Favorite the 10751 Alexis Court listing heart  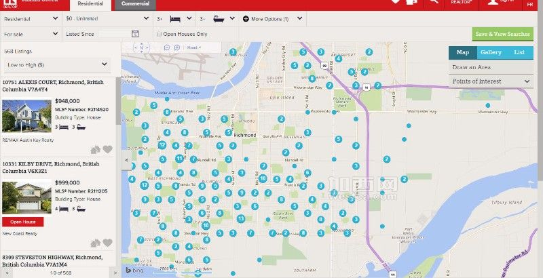pyautogui.click(x=108, y=149)
